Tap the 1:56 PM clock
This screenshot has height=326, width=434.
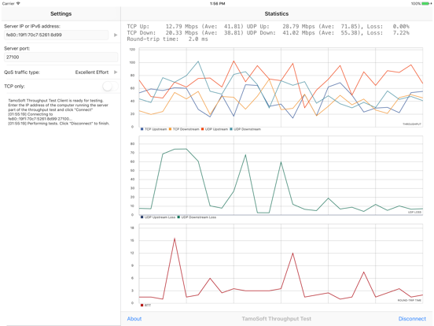pyautogui.click(x=217, y=4)
